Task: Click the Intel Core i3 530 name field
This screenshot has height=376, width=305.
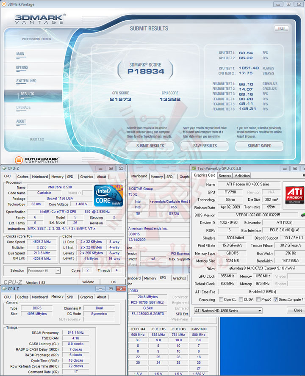Action: pos(59,187)
